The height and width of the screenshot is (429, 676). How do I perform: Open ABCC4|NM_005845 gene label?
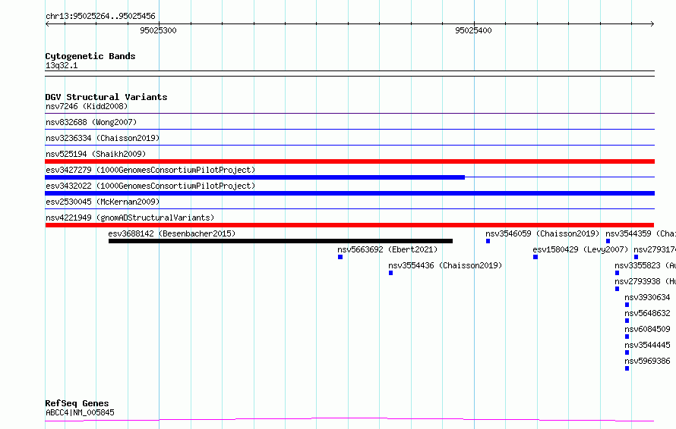pyautogui.click(x=80, y=412)
